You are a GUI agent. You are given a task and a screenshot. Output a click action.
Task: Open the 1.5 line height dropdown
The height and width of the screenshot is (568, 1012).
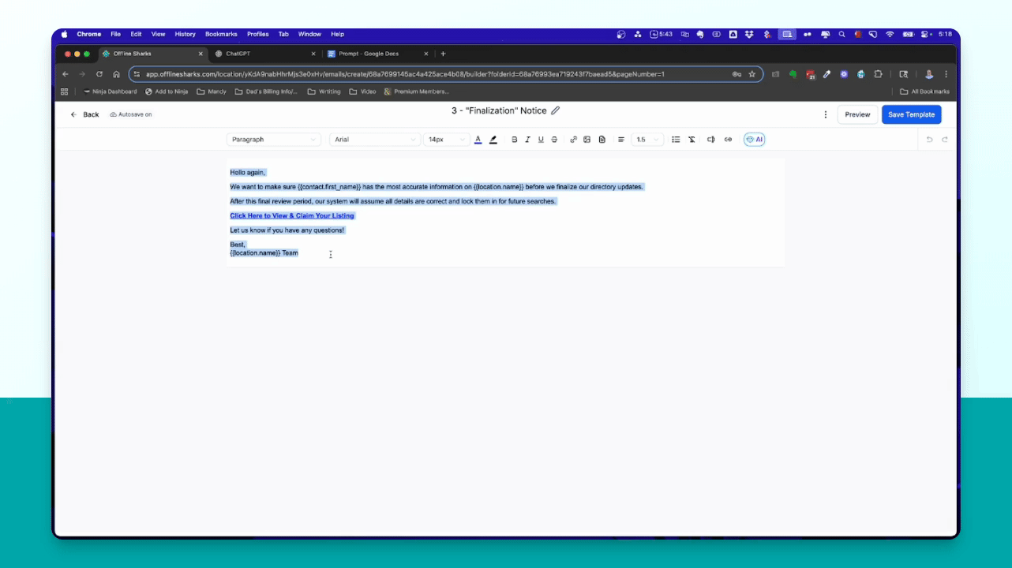(647, 140)
